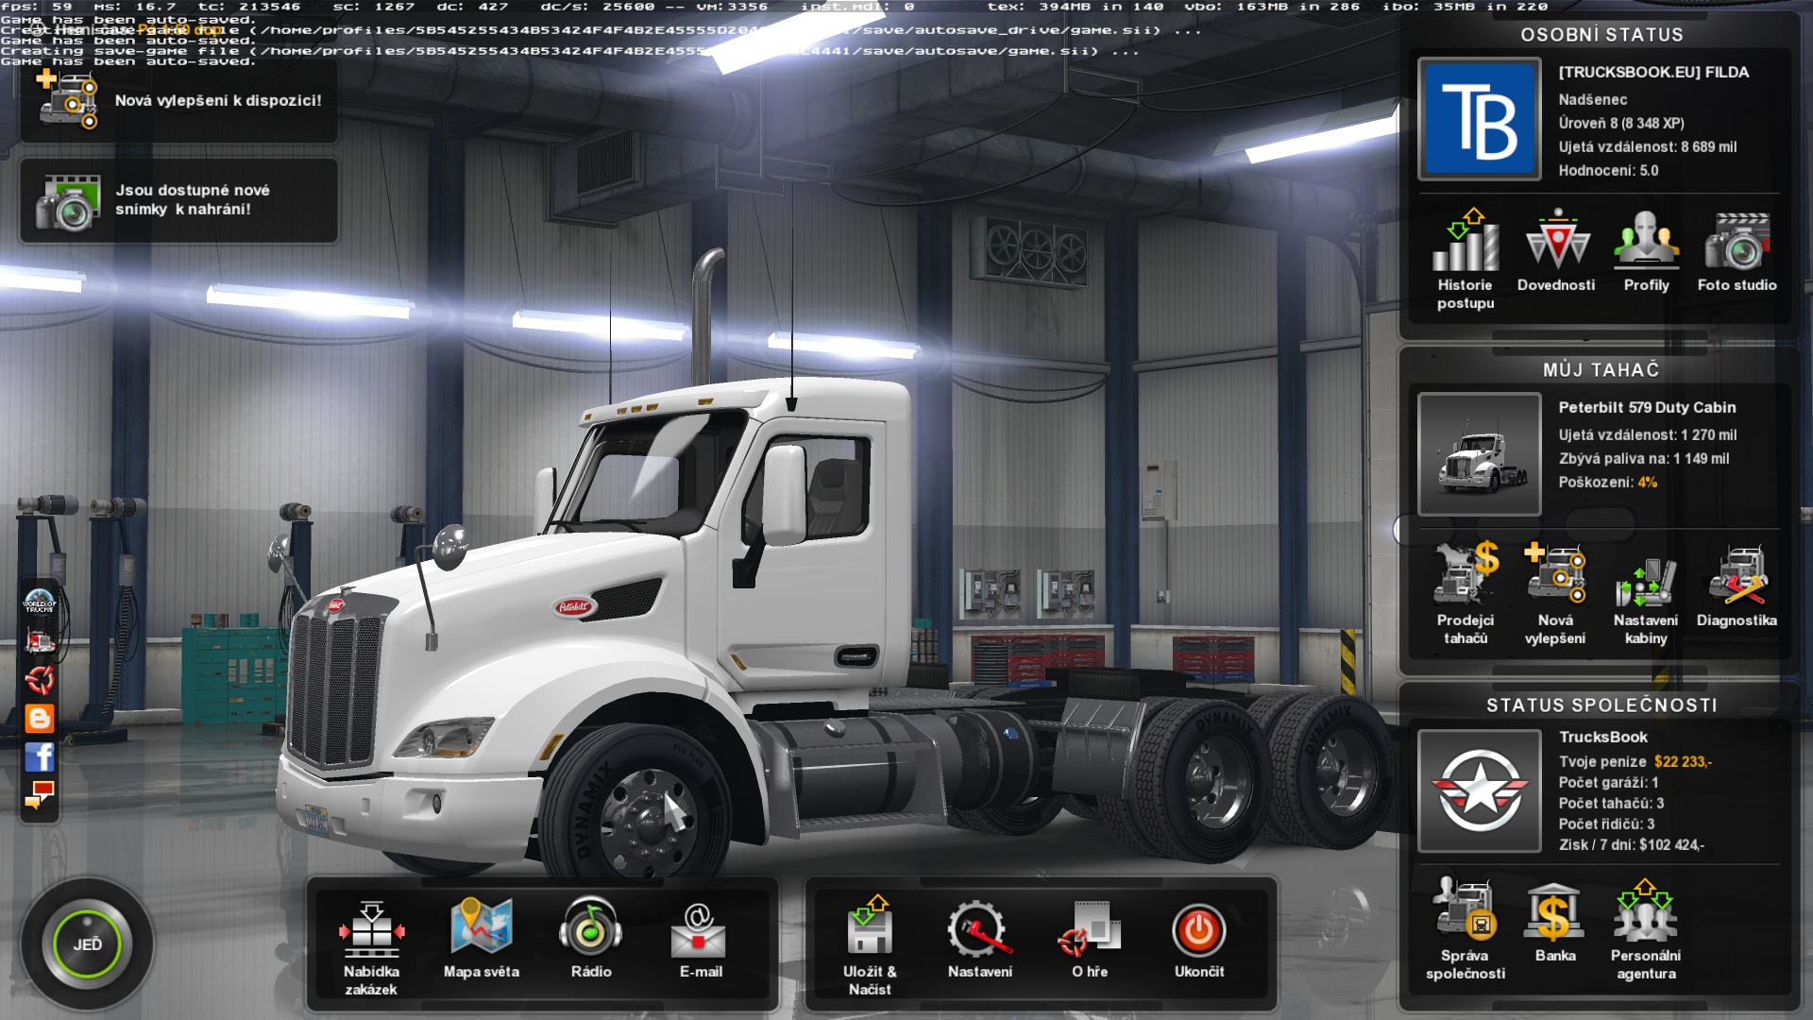Click the "Nadšenec" rank text
The height and width of the screenshot is (1020, 1813).
pyautogui.click(x=1592, y=100)
